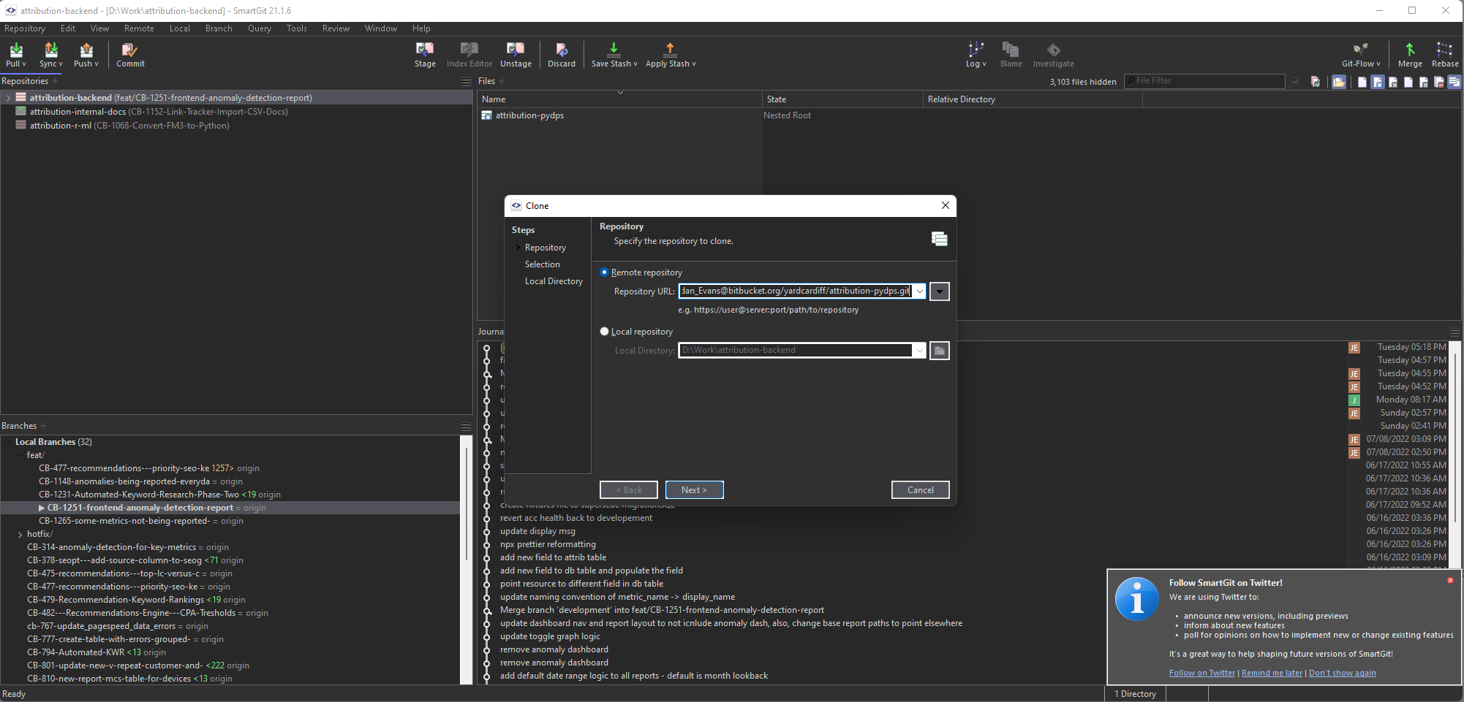Open the Index Editor tool
The width and height of the screenshot is (1464, 702).
click(x=469, y=54)
